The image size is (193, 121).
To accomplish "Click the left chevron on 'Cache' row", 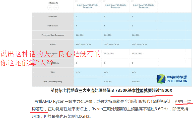I will pos(34,44).
